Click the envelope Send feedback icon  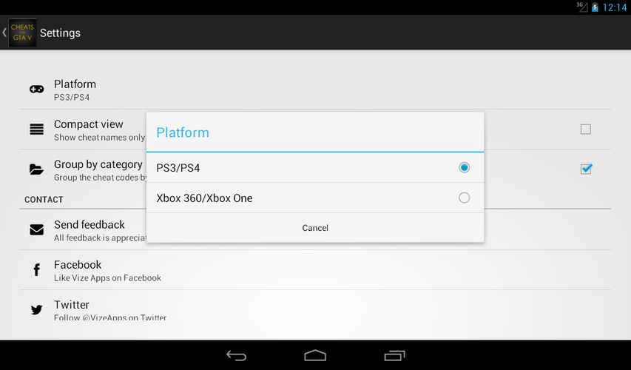click(37, 229)
